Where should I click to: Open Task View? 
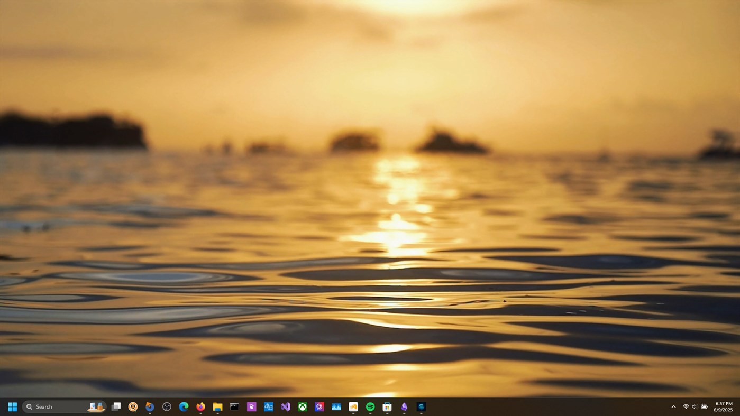click(115, 406)
